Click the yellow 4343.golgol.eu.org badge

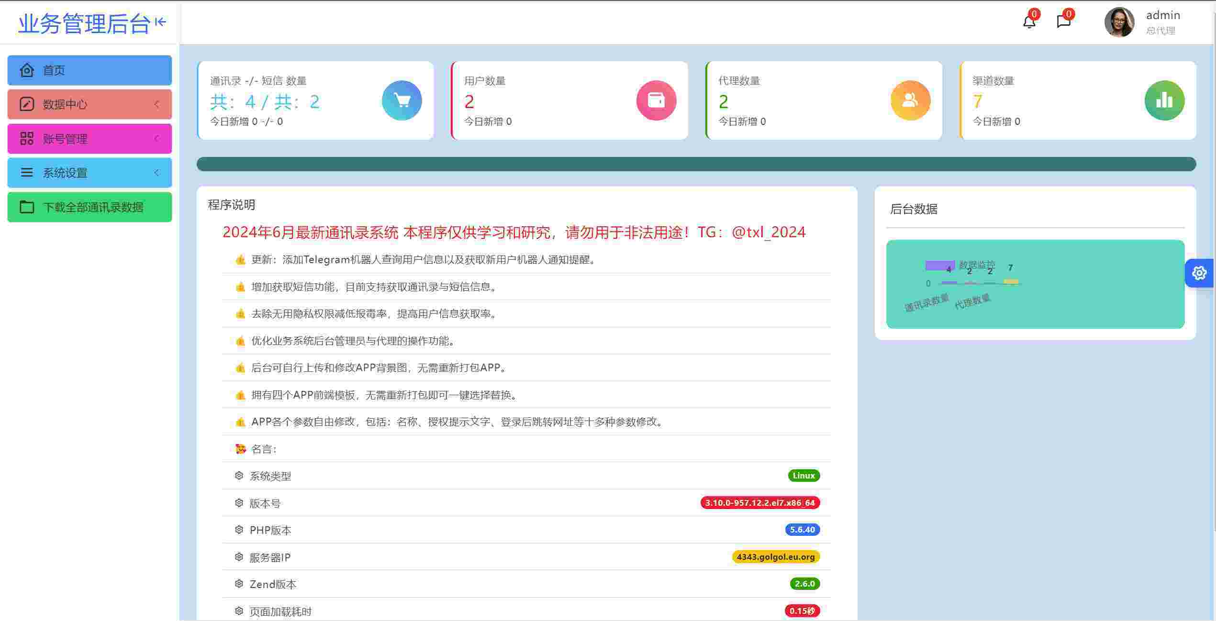pos(776,557)
